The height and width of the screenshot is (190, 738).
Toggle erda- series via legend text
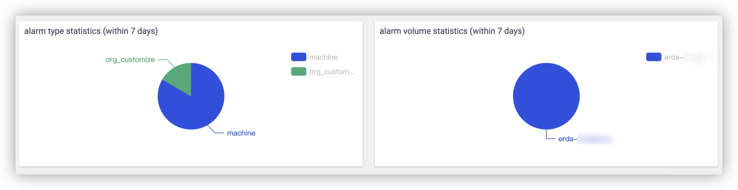click(x=673, y=57)
